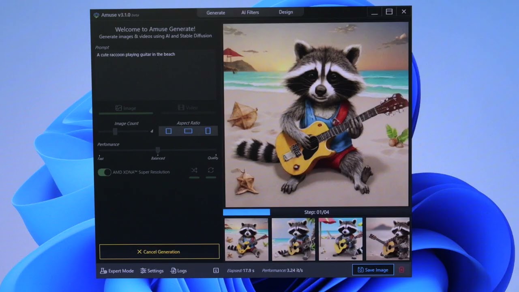Select the Image mode tab
The height and width of the screenshot is (292, 519).
click(x=126, y=108)
